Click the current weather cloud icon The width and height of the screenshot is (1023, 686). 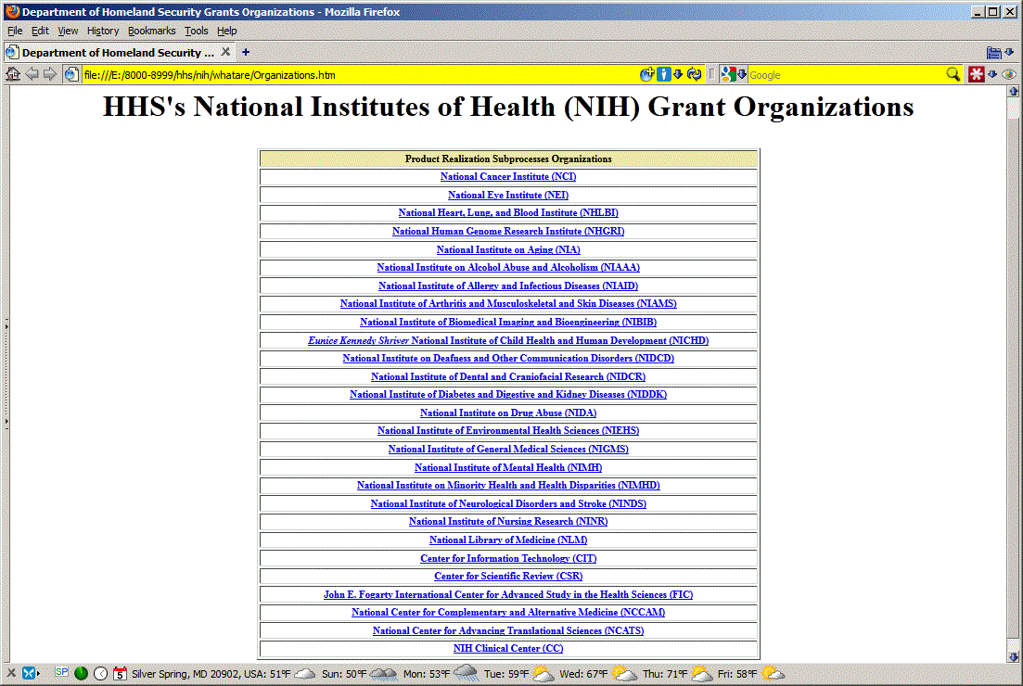(x=305, y=674)
